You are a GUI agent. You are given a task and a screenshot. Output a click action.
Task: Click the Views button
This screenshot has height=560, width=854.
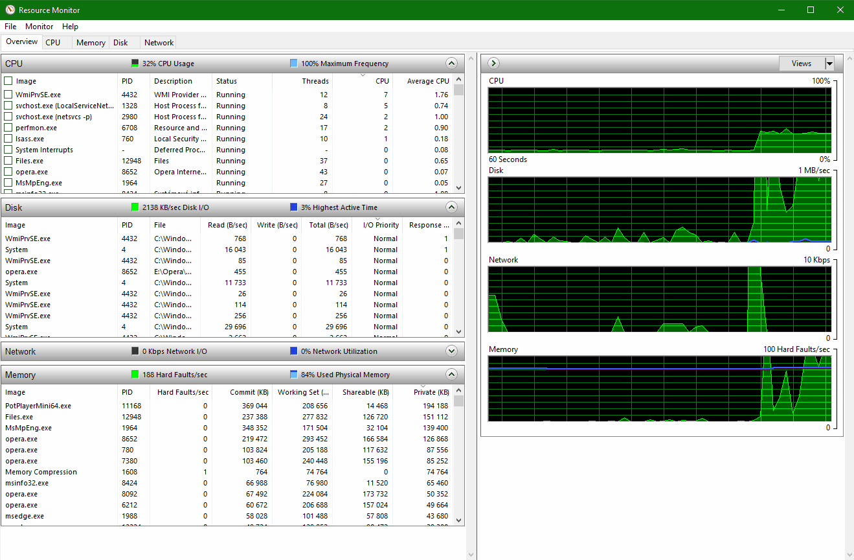pyautogui.click(x=802, y=64)
